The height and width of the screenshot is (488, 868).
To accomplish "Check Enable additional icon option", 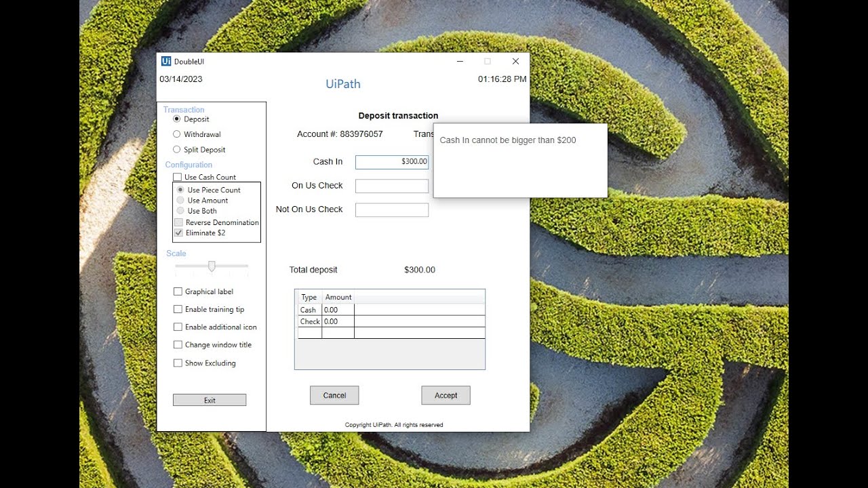I will coord(178,327).
